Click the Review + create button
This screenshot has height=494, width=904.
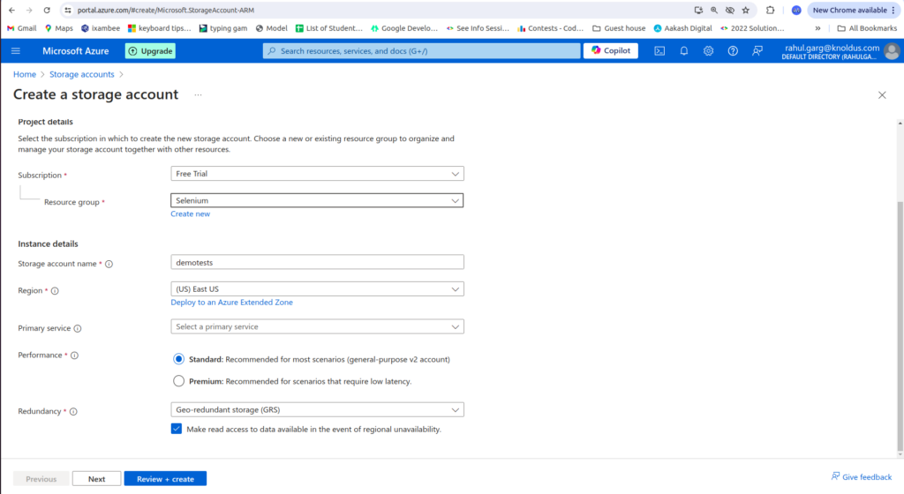(x=165, y=479)
